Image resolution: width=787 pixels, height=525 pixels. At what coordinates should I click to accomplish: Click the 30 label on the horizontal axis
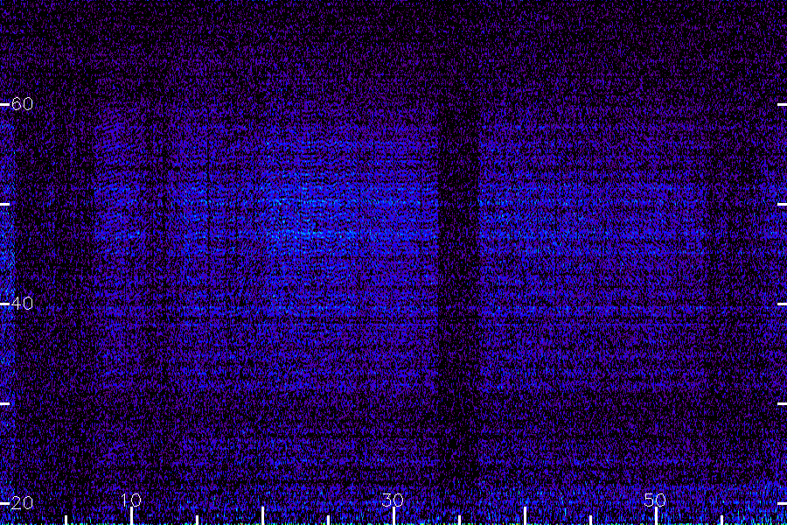[393, 500]
